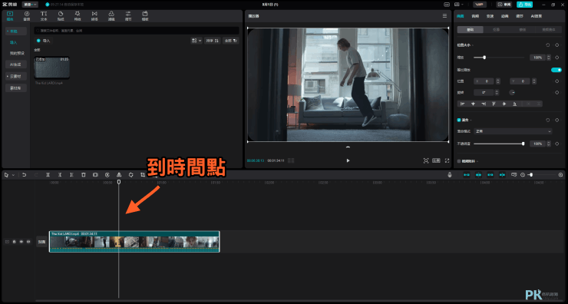568x304 pixels.
Task: Open the project name dropdown beside logo
Action: 30,5
